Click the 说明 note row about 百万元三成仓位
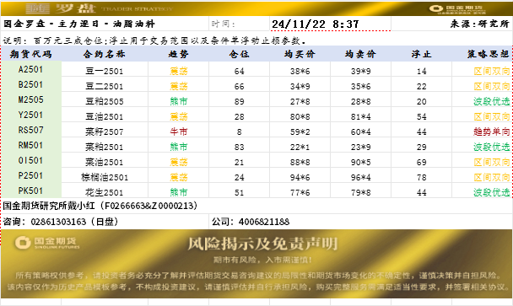 155,40
